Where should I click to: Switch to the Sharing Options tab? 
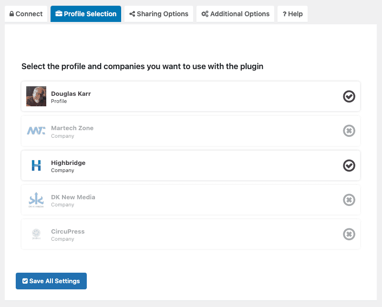(159, 14)
